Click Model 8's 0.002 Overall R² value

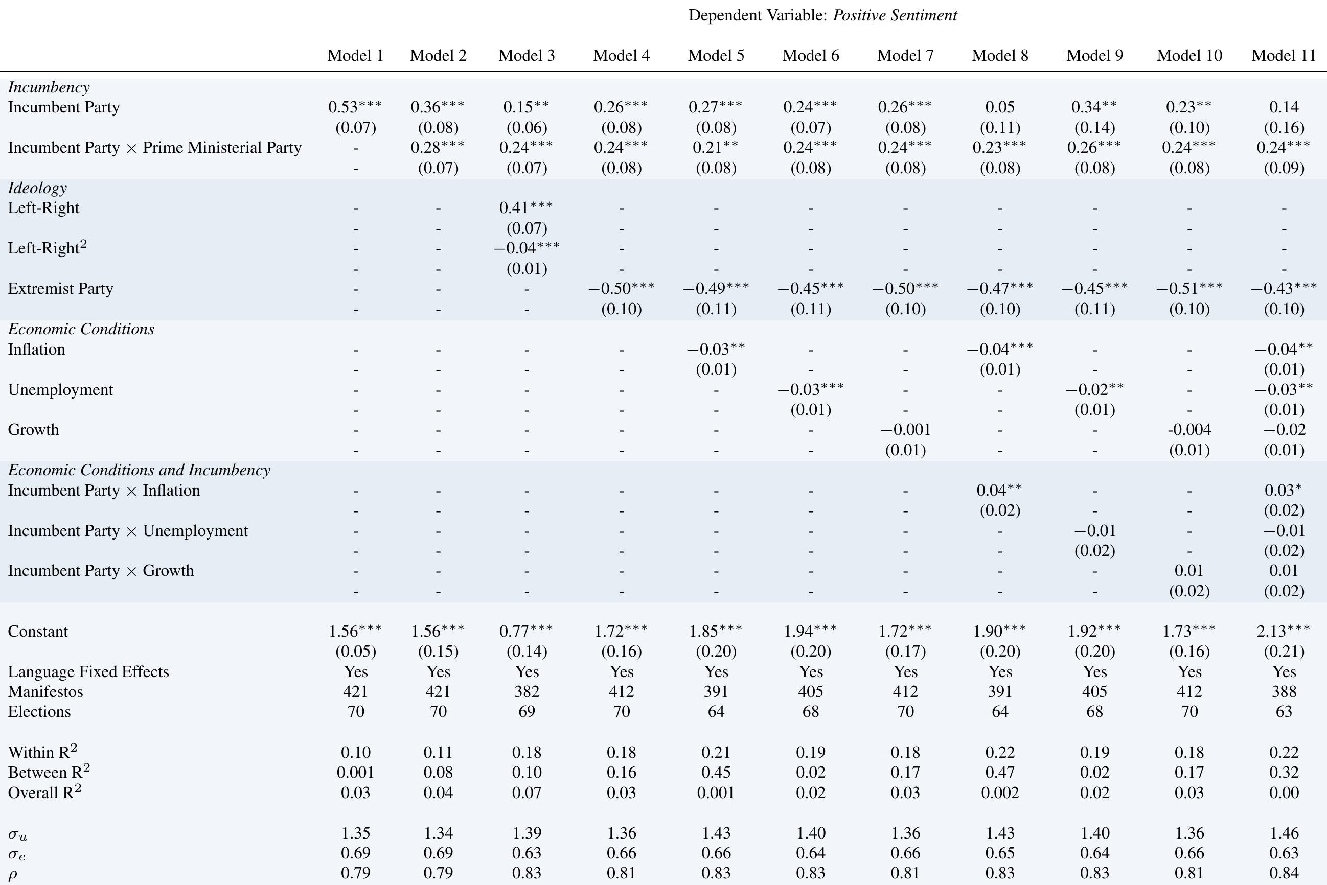pyautogui.click(x=1000, y=793)
